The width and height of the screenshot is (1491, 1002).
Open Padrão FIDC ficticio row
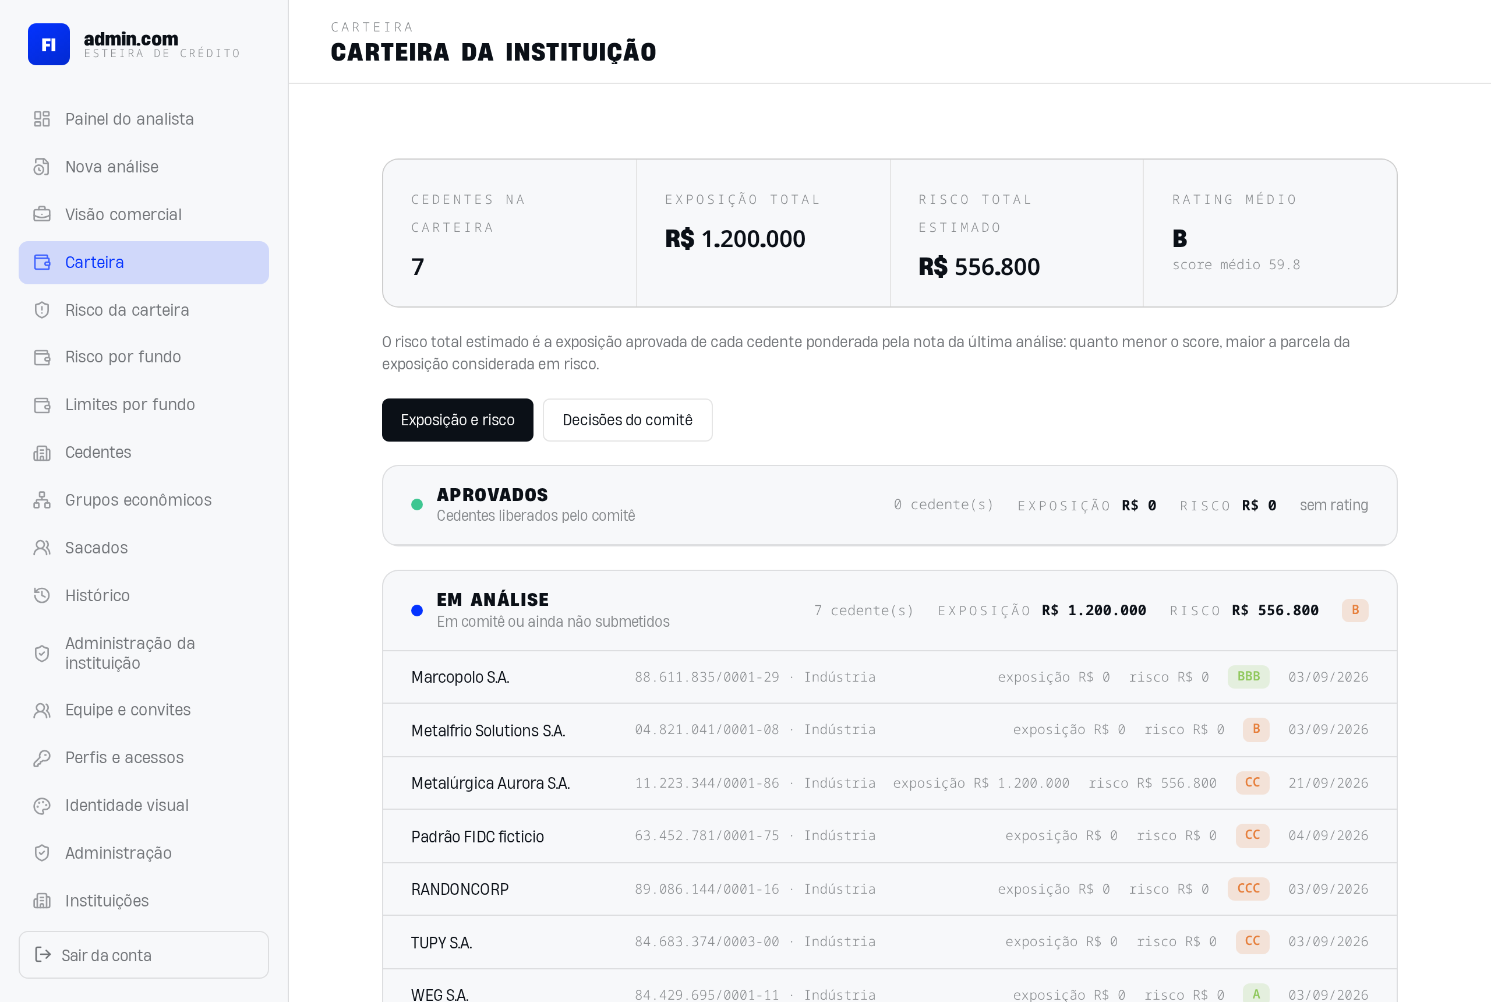889,837
